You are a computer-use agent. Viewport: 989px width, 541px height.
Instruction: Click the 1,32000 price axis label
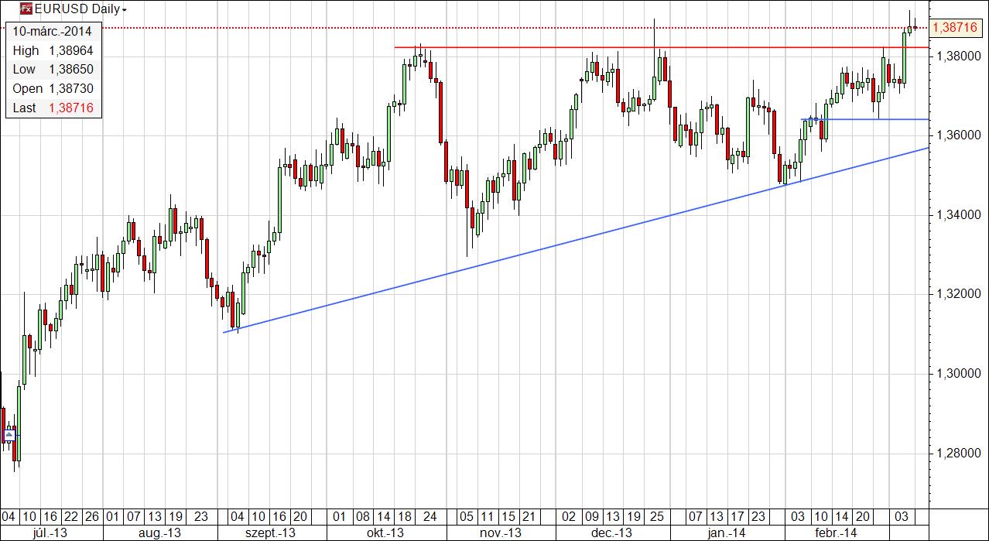(957, 295)
